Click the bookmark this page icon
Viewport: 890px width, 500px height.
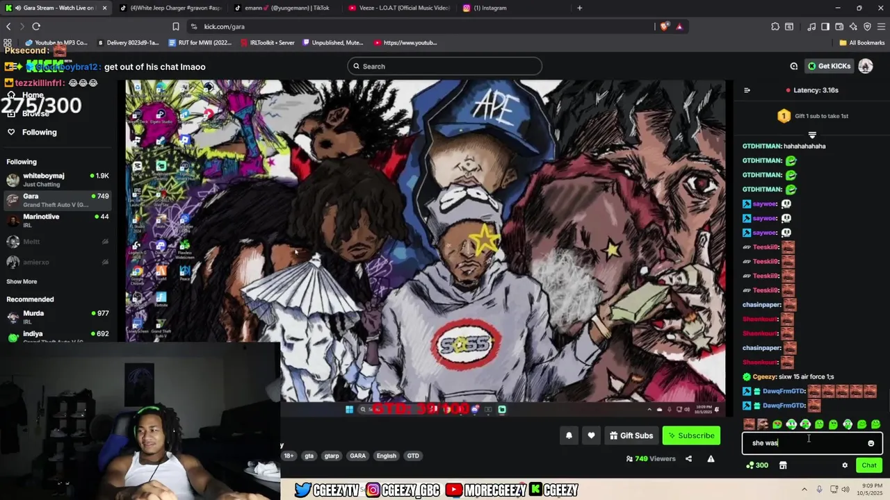coord(176,26)
